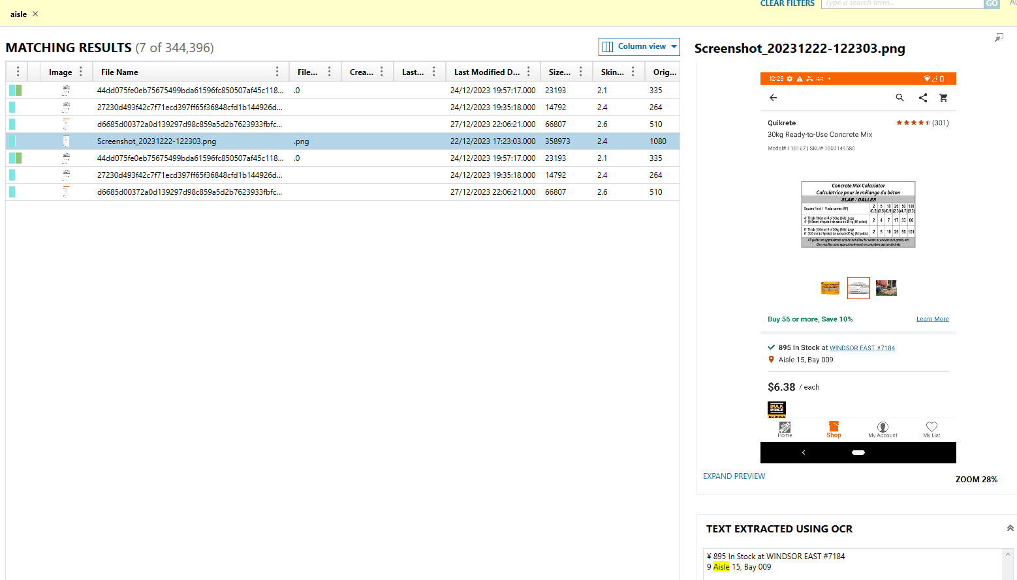Sort by the Orig... column header
The height and width of the screenshot is (580, 1017).
(x=665, y=72)
